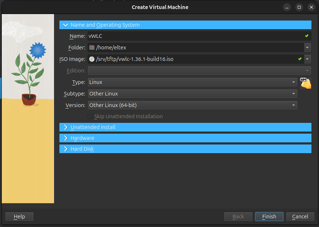The image size is (319, 227).
Task: Click the disc icon in ISO Image field
Action: [x=92, y=59]
